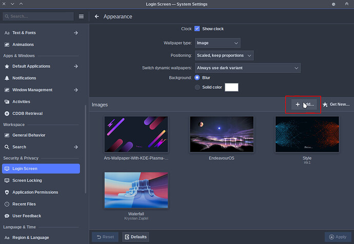Open the white solid color swatch
This screenshot has height=244, width=354.
coord(231,87)
